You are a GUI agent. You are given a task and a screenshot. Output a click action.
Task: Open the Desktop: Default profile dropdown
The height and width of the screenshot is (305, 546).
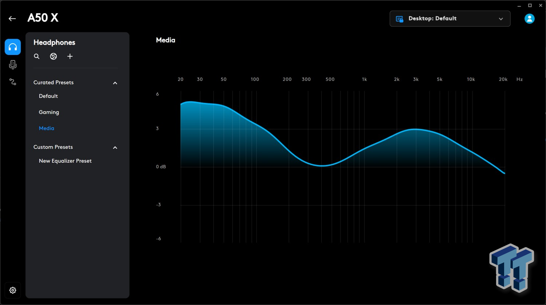pyautogui.click(x=450, y=19)
